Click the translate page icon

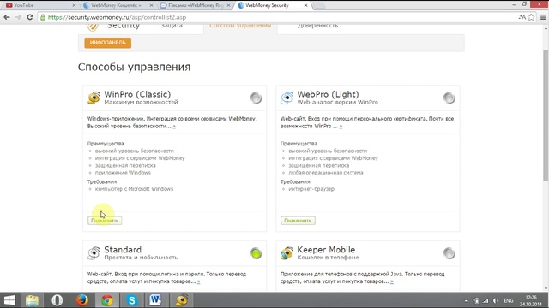pyautogui.click(x=522, y=17)
